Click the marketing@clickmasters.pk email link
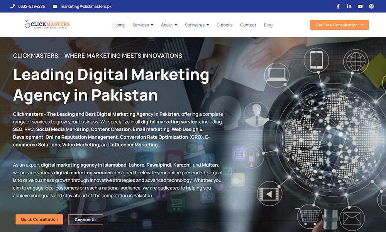Screen dimensions: 386x232 (86, 7)
